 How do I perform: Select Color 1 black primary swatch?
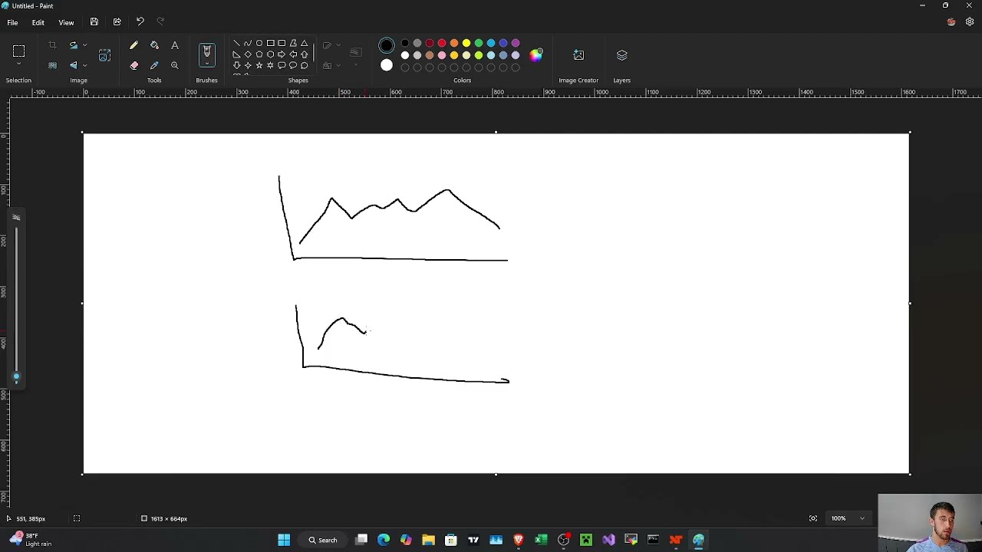click(387, 46)
